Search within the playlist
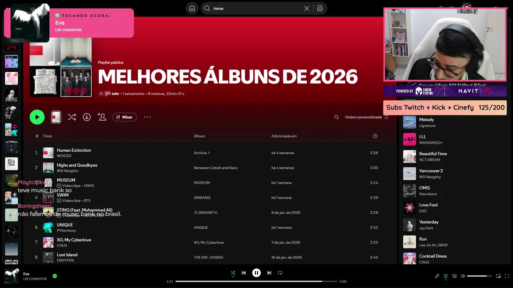The height and width of the screenshot is (288, 513). coord(337,117)
